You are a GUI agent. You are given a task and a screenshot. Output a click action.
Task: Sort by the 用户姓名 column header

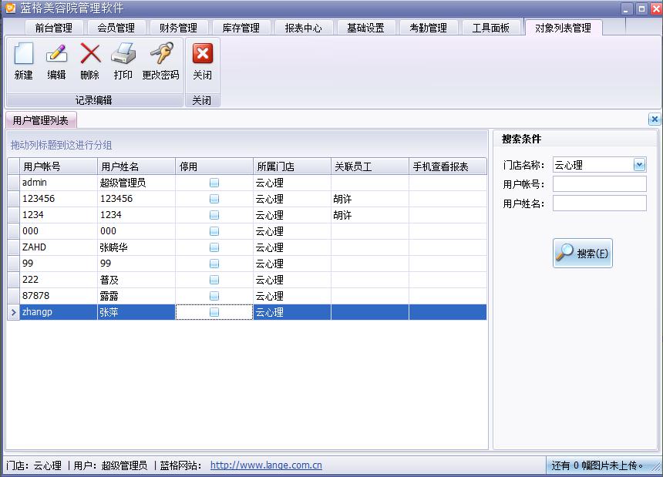click(x=136, y=166)
